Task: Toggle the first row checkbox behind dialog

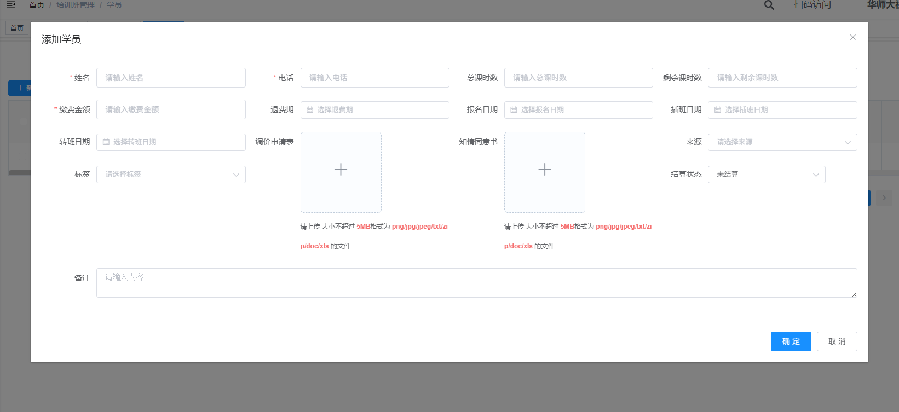Action: click(22, 156)
